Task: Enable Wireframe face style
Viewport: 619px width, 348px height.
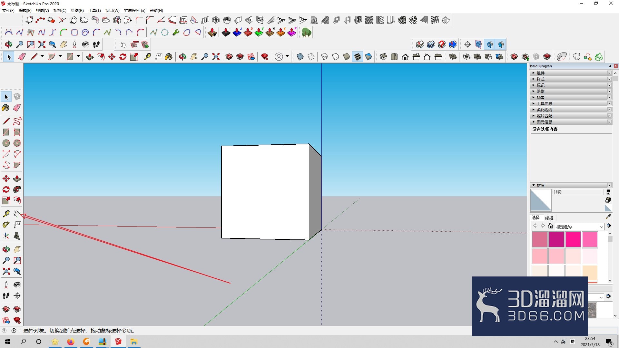Action: pos(325,57)
